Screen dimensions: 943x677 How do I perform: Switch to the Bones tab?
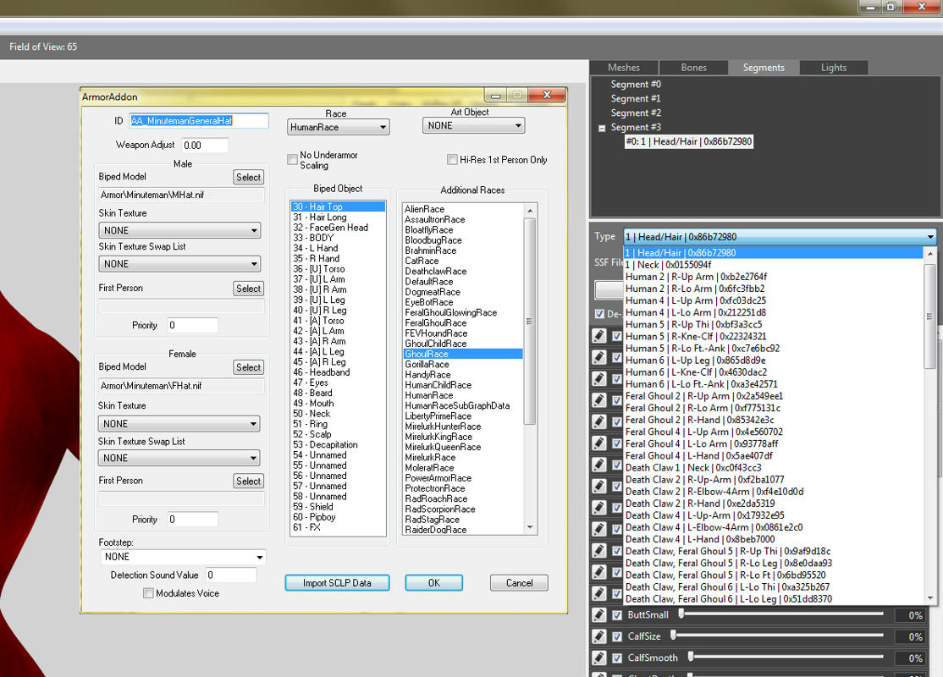(x=693, y=68)
